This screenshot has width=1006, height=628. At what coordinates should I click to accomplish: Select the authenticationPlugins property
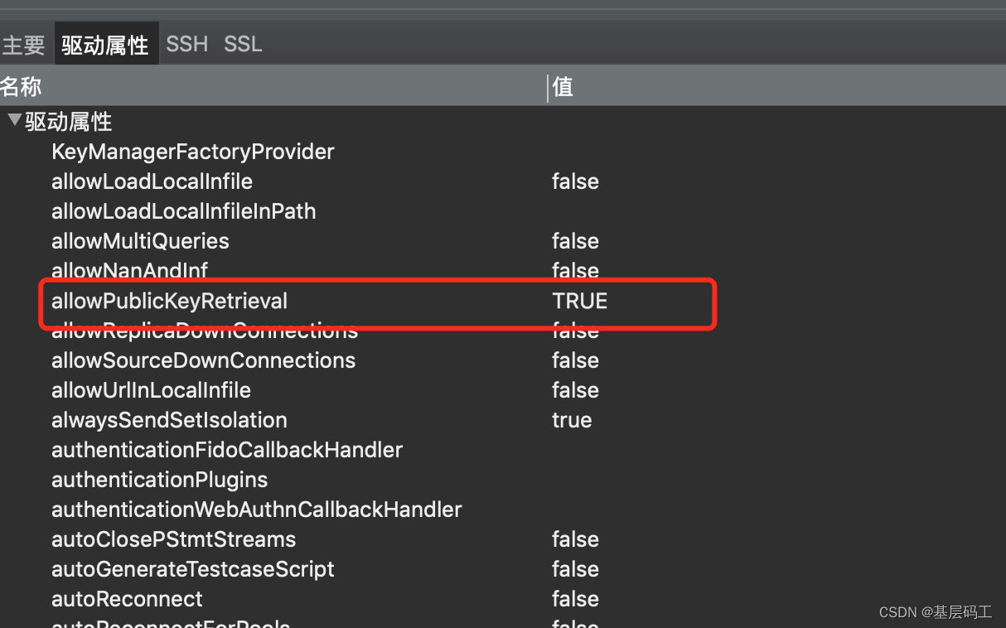pos(159,480)
